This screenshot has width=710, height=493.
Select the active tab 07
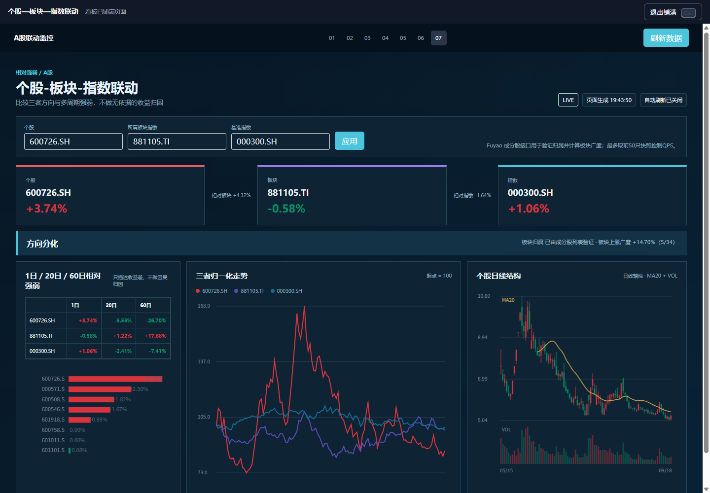438,38
